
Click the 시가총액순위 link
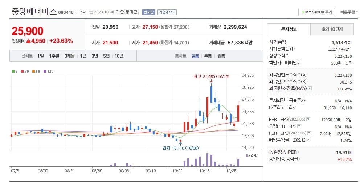[x=281, y=49]
